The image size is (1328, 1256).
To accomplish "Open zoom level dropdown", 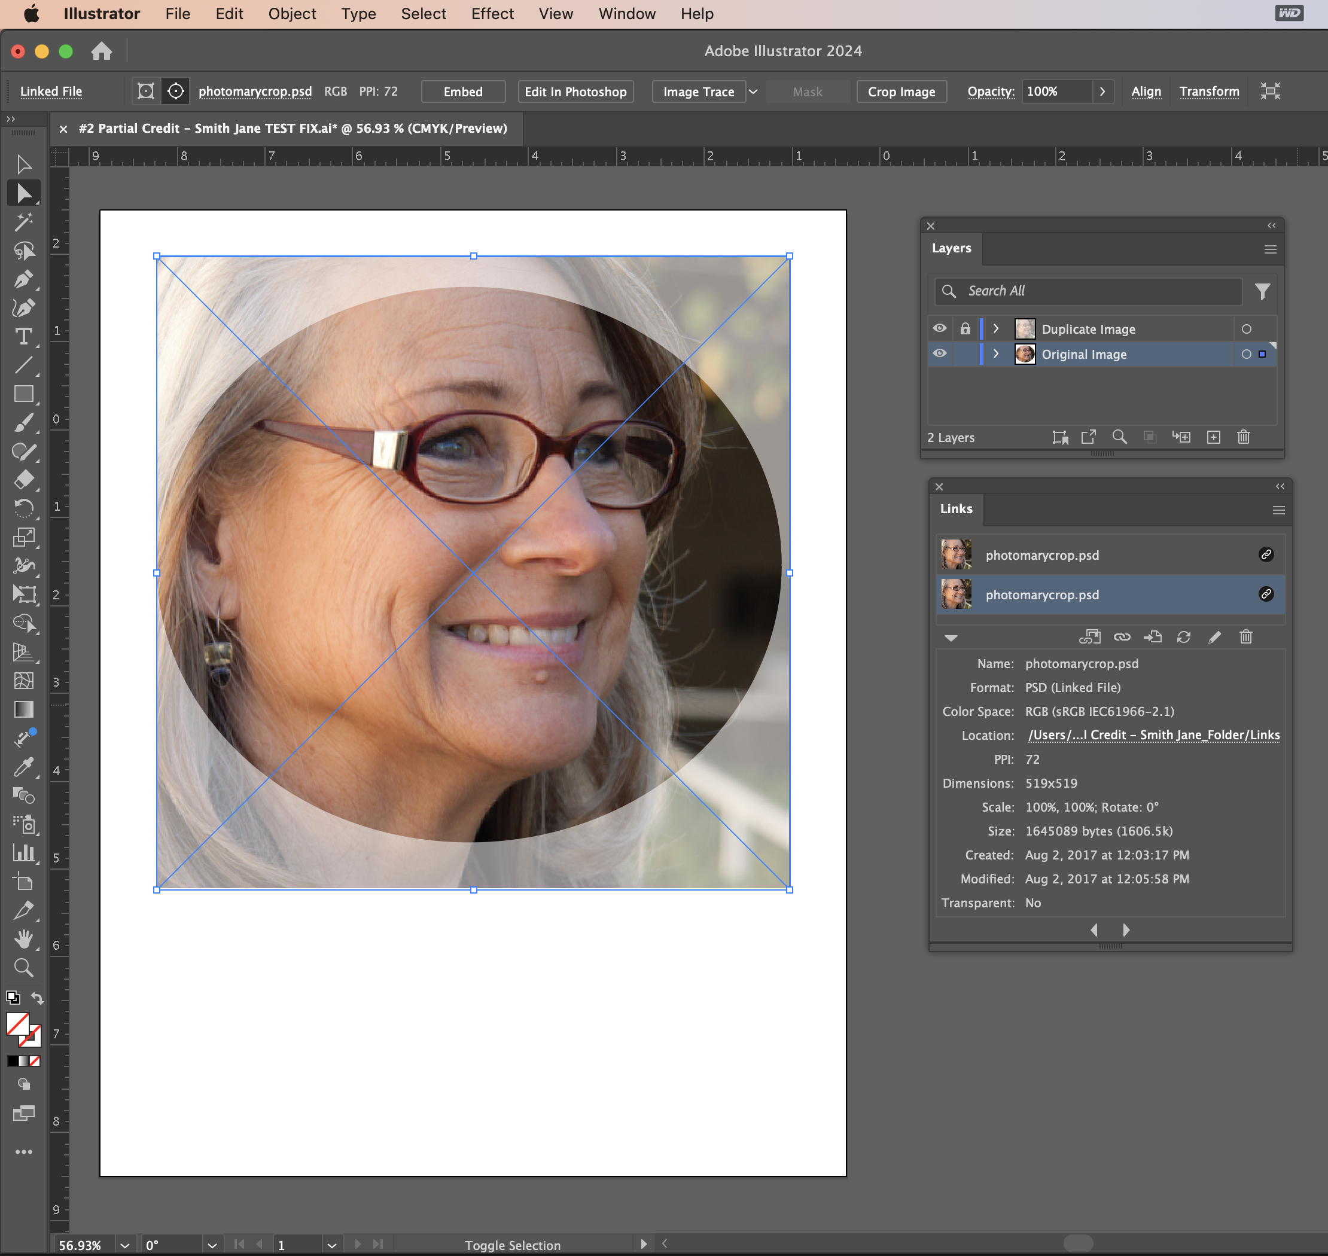I will coord(125,1245).
